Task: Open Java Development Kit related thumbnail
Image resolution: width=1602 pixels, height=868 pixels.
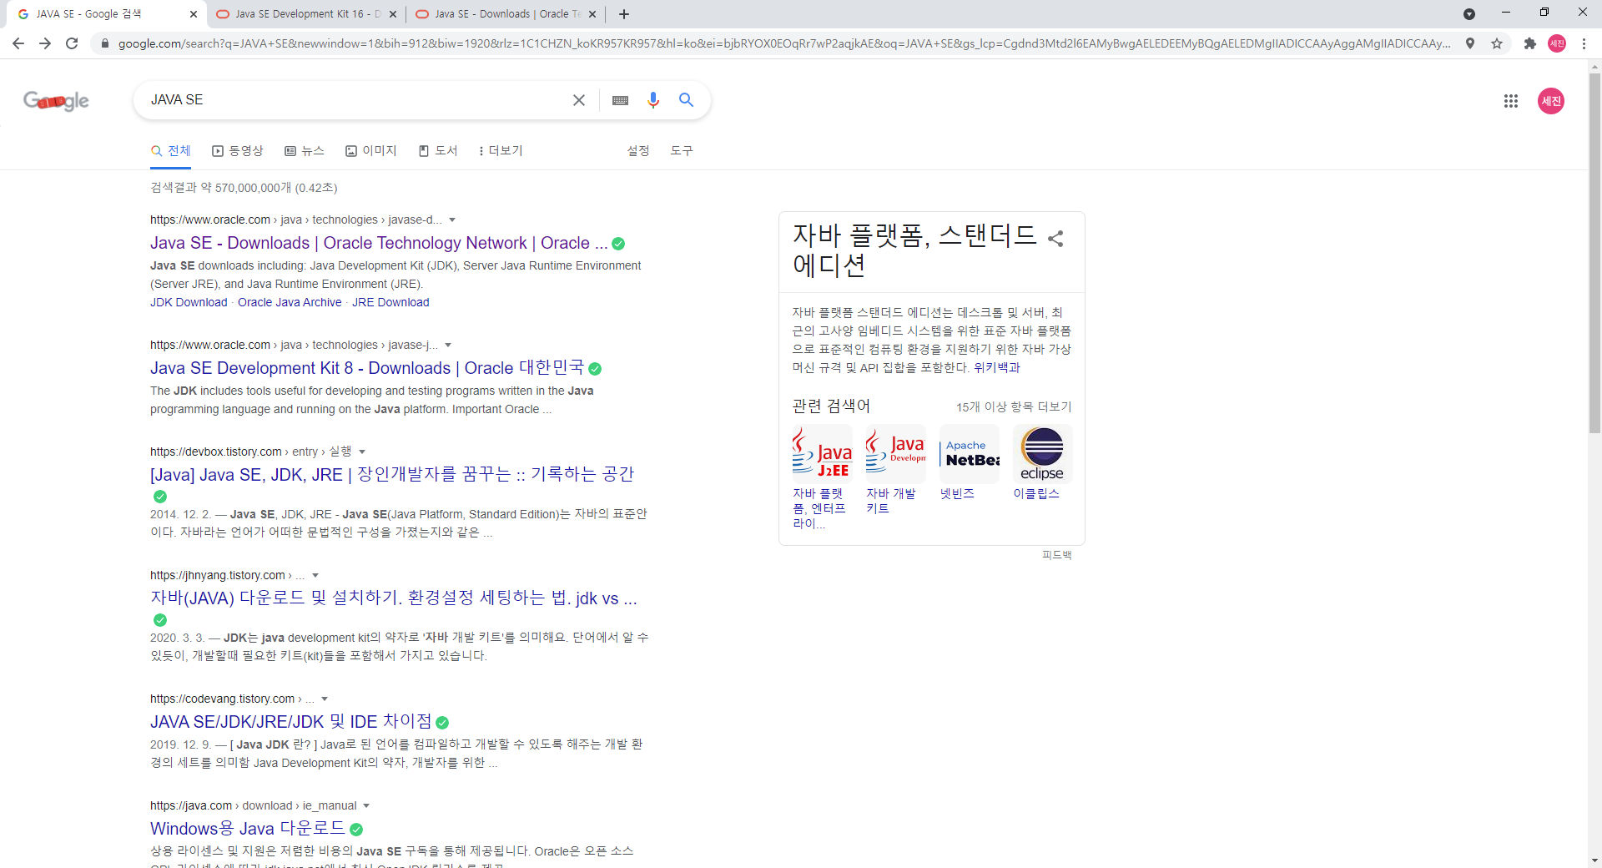Action: point(895,453)
